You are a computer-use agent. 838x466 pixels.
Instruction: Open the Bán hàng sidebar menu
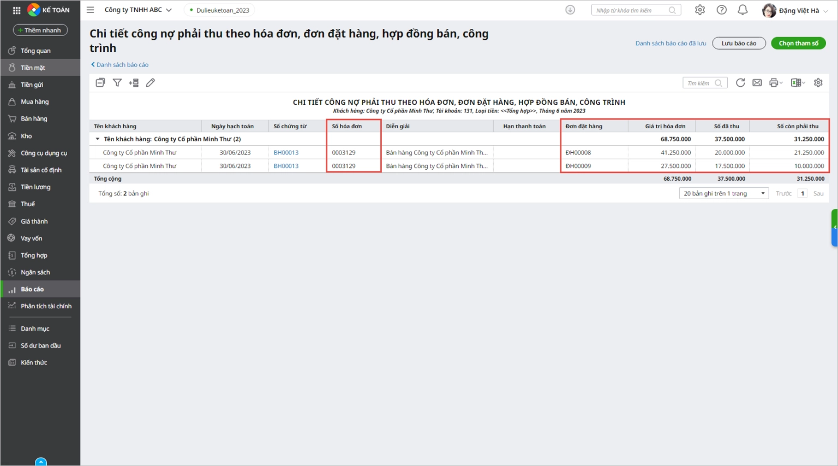click(34, 119)
